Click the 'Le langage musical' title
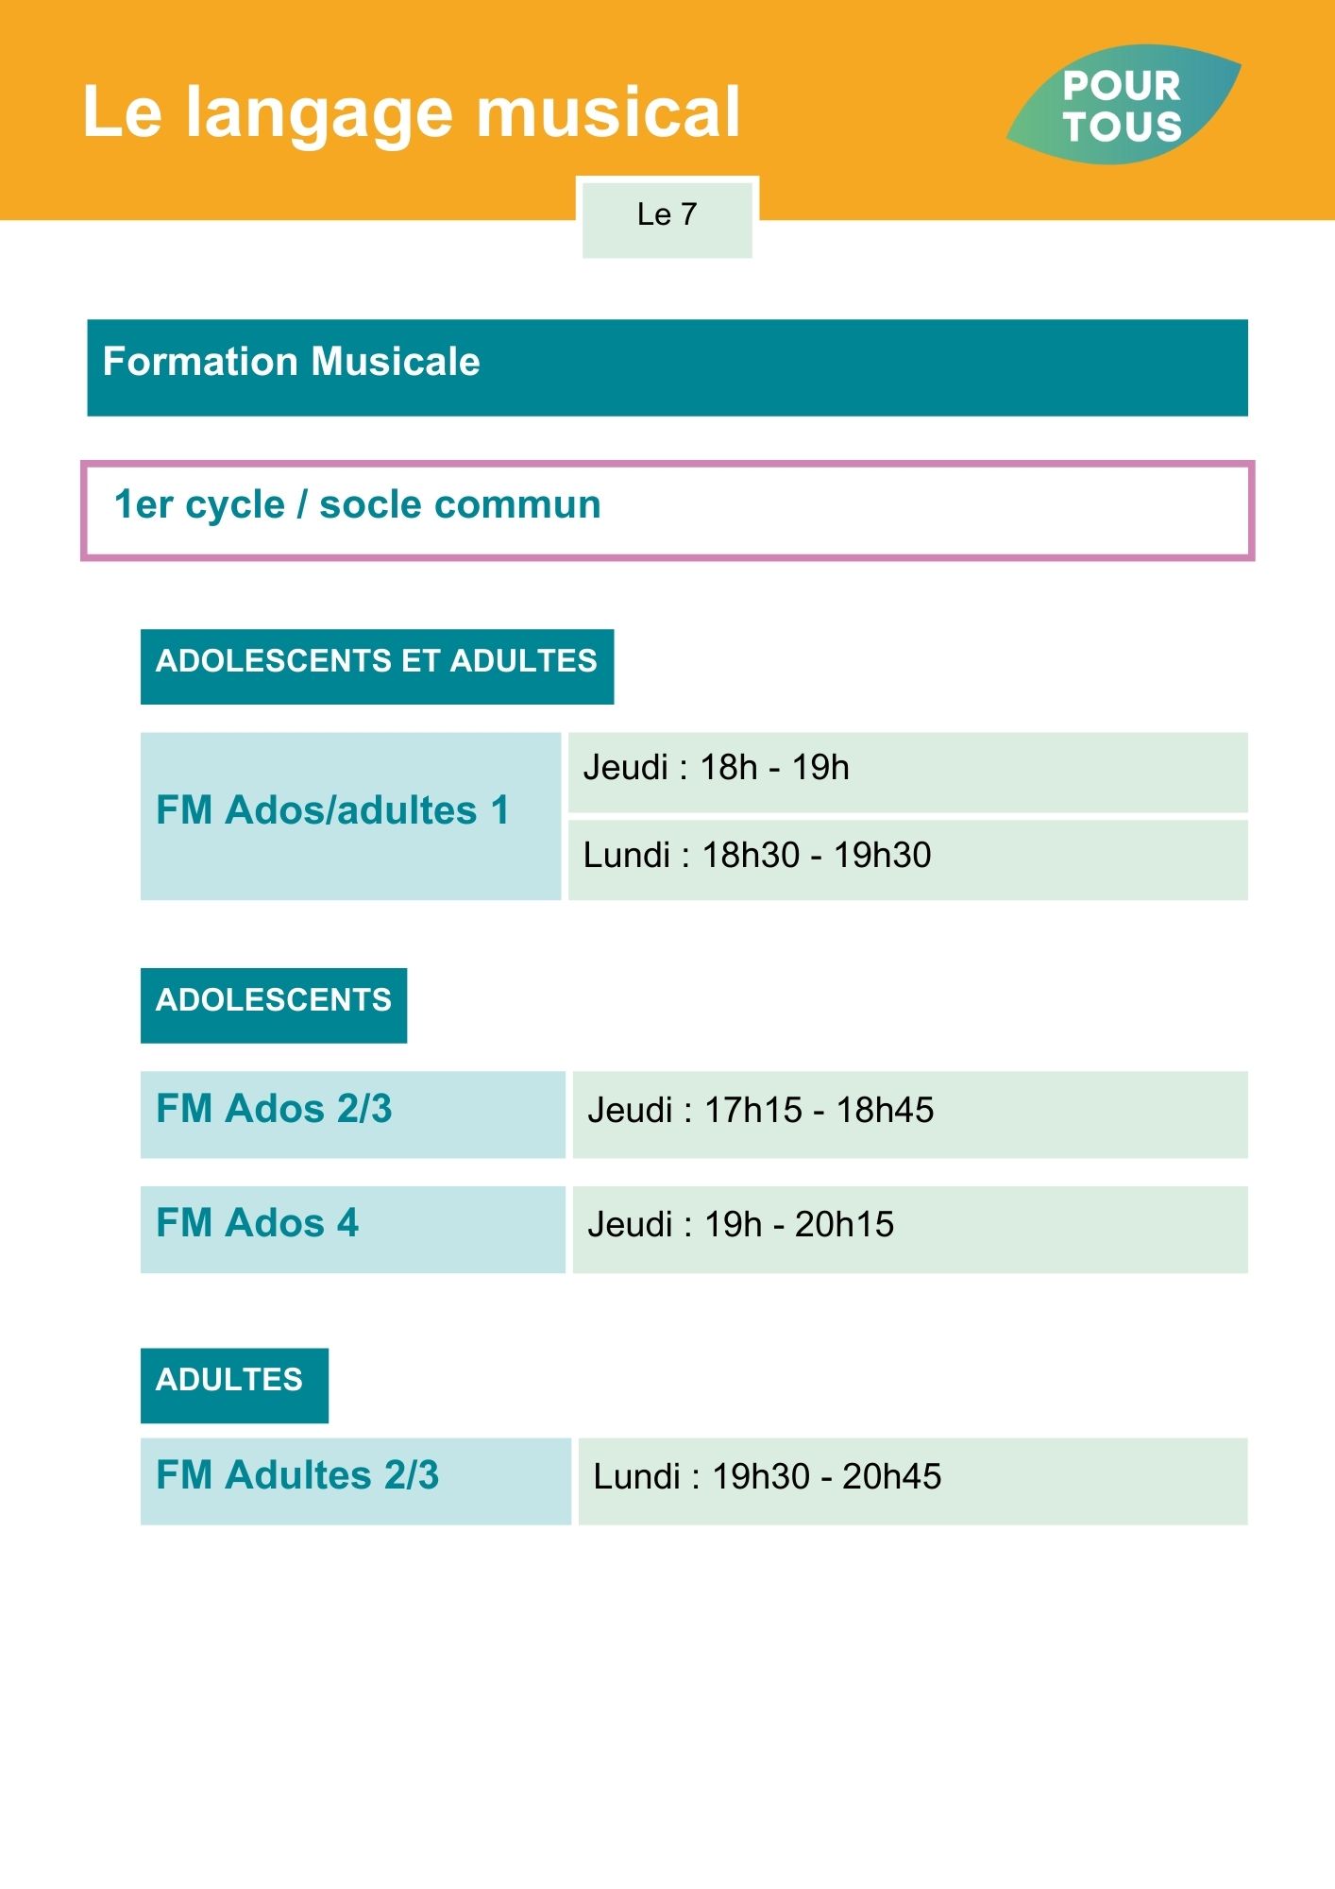This screenshot has width=1335, height=1889. 412,112
